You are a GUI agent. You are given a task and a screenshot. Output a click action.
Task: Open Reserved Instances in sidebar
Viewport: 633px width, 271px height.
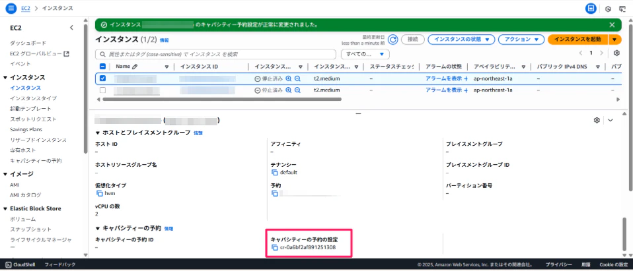pos(38,140)
